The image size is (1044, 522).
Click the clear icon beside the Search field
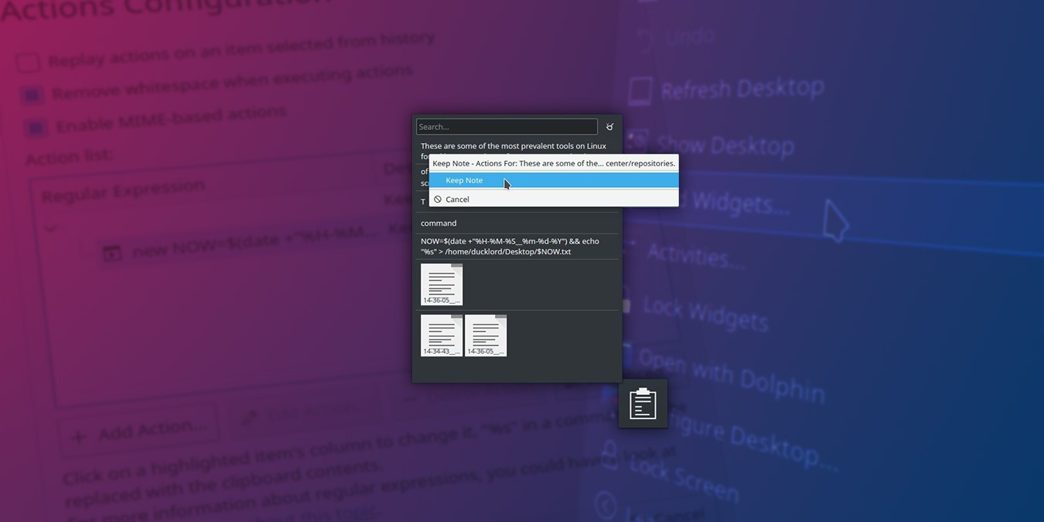(609, 126)
